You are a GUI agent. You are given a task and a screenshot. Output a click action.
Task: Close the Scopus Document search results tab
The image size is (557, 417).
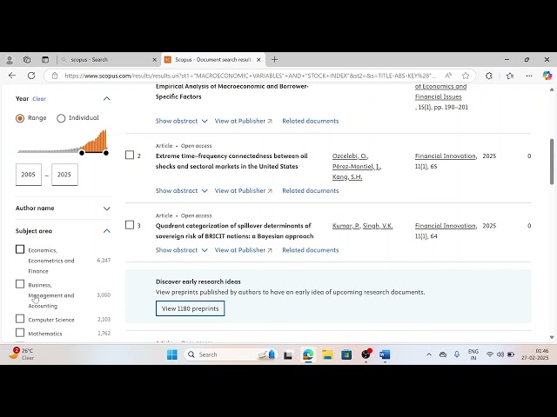258,60
